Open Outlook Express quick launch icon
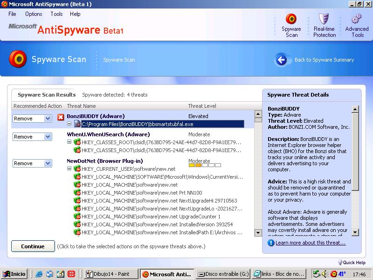The image size is (373, 280). (x=50, y=274)
